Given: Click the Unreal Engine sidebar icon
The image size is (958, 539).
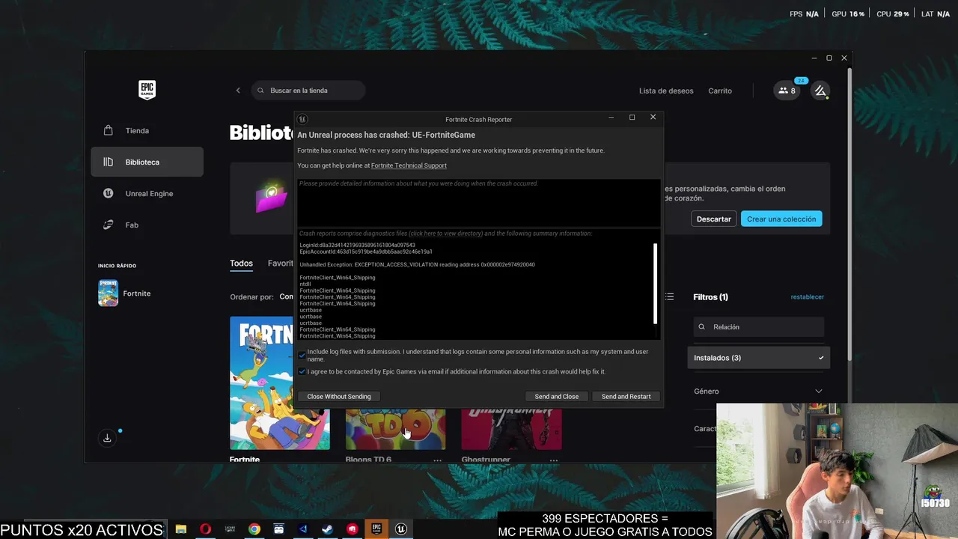Looking at the screenshot, I should tap(109, 193).
